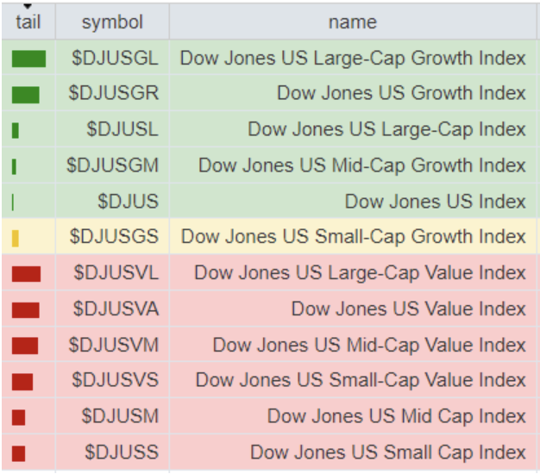
Task: Click the green tail bar for $DJUSGR
Action: 26,94
